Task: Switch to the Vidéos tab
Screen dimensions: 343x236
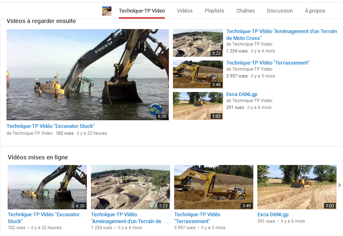Action: click(x=185, y=11)
